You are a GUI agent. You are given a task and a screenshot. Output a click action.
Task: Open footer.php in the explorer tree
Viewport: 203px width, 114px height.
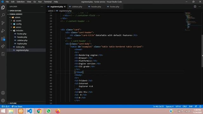[26, 34]
